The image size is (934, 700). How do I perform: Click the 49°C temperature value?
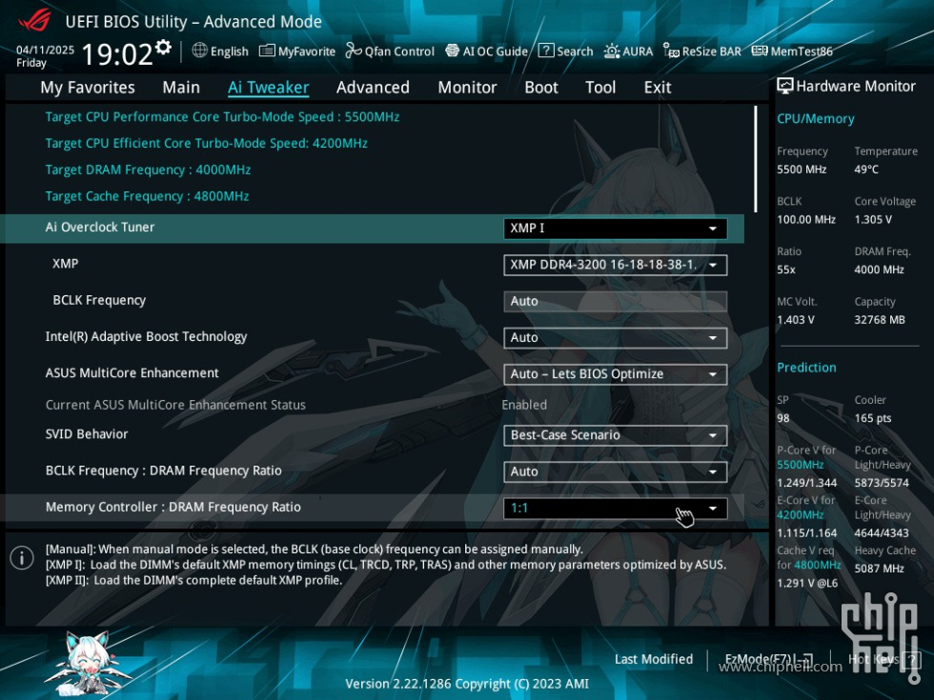(x=866, y=170)
